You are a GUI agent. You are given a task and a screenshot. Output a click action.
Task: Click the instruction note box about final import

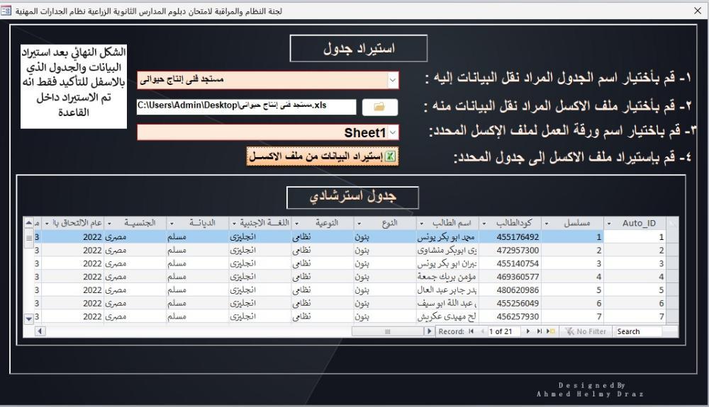[x=74, y=86]
